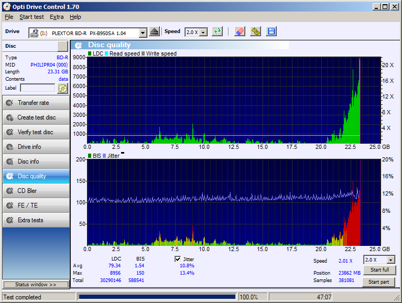Image resolution: width=402 pixels, height=303 pixels.
Task: Click the Transfer rate disc icon
Action: [x=10, y=103]
